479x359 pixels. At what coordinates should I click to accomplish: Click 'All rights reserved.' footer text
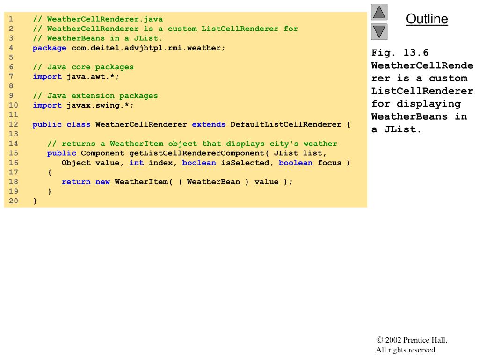click(x=406, y=350)
